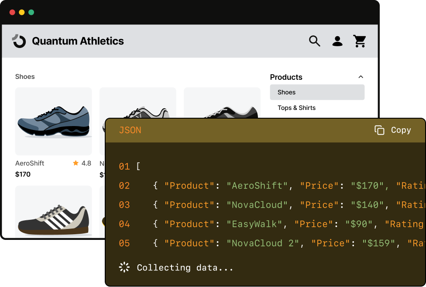The width and height of the screenshot is (426, 287).
Task: Click the AeroShift shoe thumbnail
Action: pos(53,121)
